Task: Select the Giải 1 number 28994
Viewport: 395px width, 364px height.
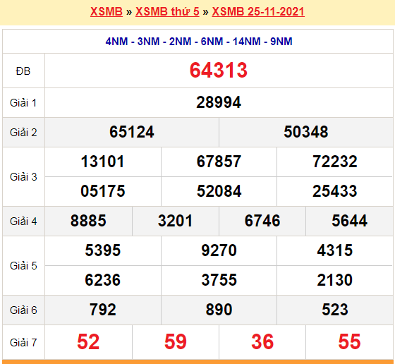Action: [219, 102]
